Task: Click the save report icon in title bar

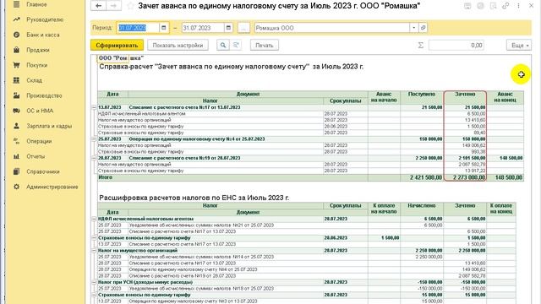Action: click(x=467, y=6)
